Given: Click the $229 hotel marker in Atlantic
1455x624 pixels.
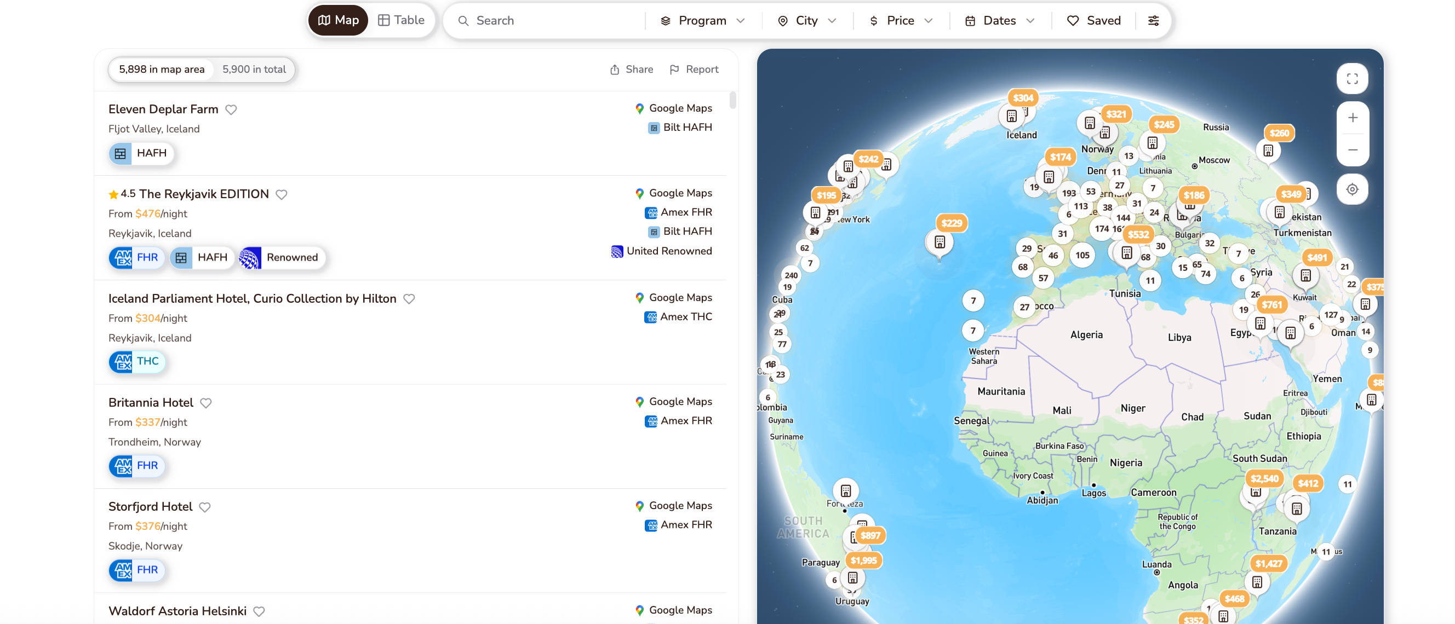Looking at the screenshot, I should click(x=952, y=223).
